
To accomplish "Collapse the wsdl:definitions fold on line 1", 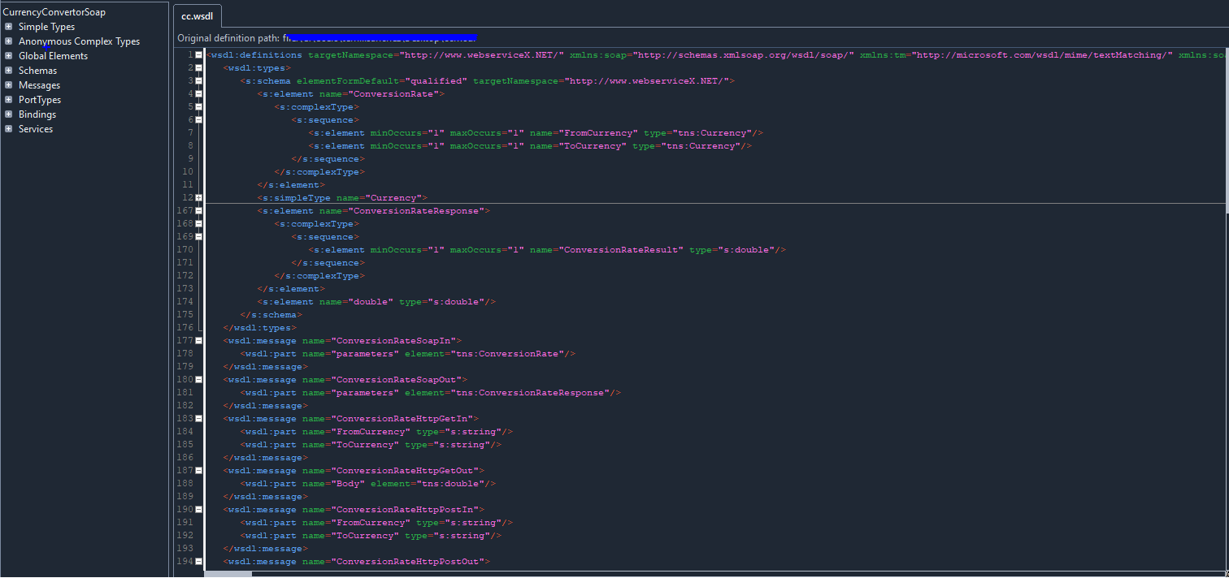I will [198, 55].
